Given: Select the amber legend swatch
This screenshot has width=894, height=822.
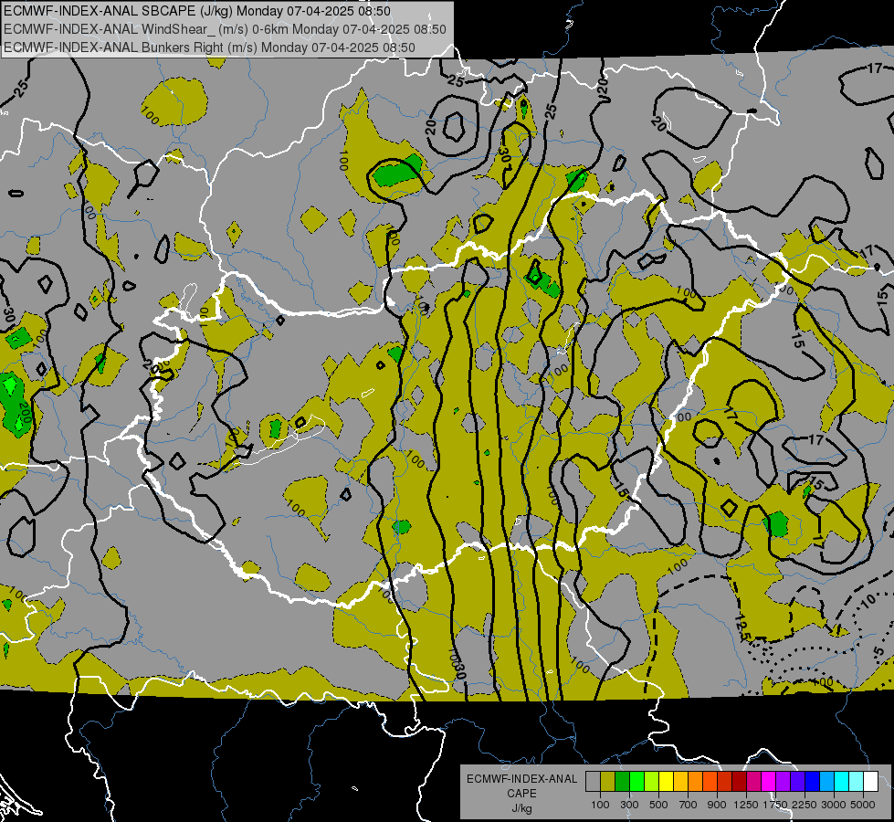Looking at the screenshot, I should point(680,782).
